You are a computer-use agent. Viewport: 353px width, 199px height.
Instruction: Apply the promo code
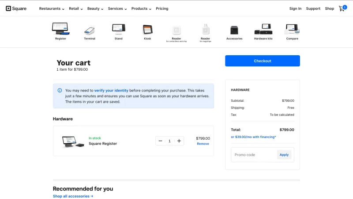pyautogui.click(x=284, y=155)
